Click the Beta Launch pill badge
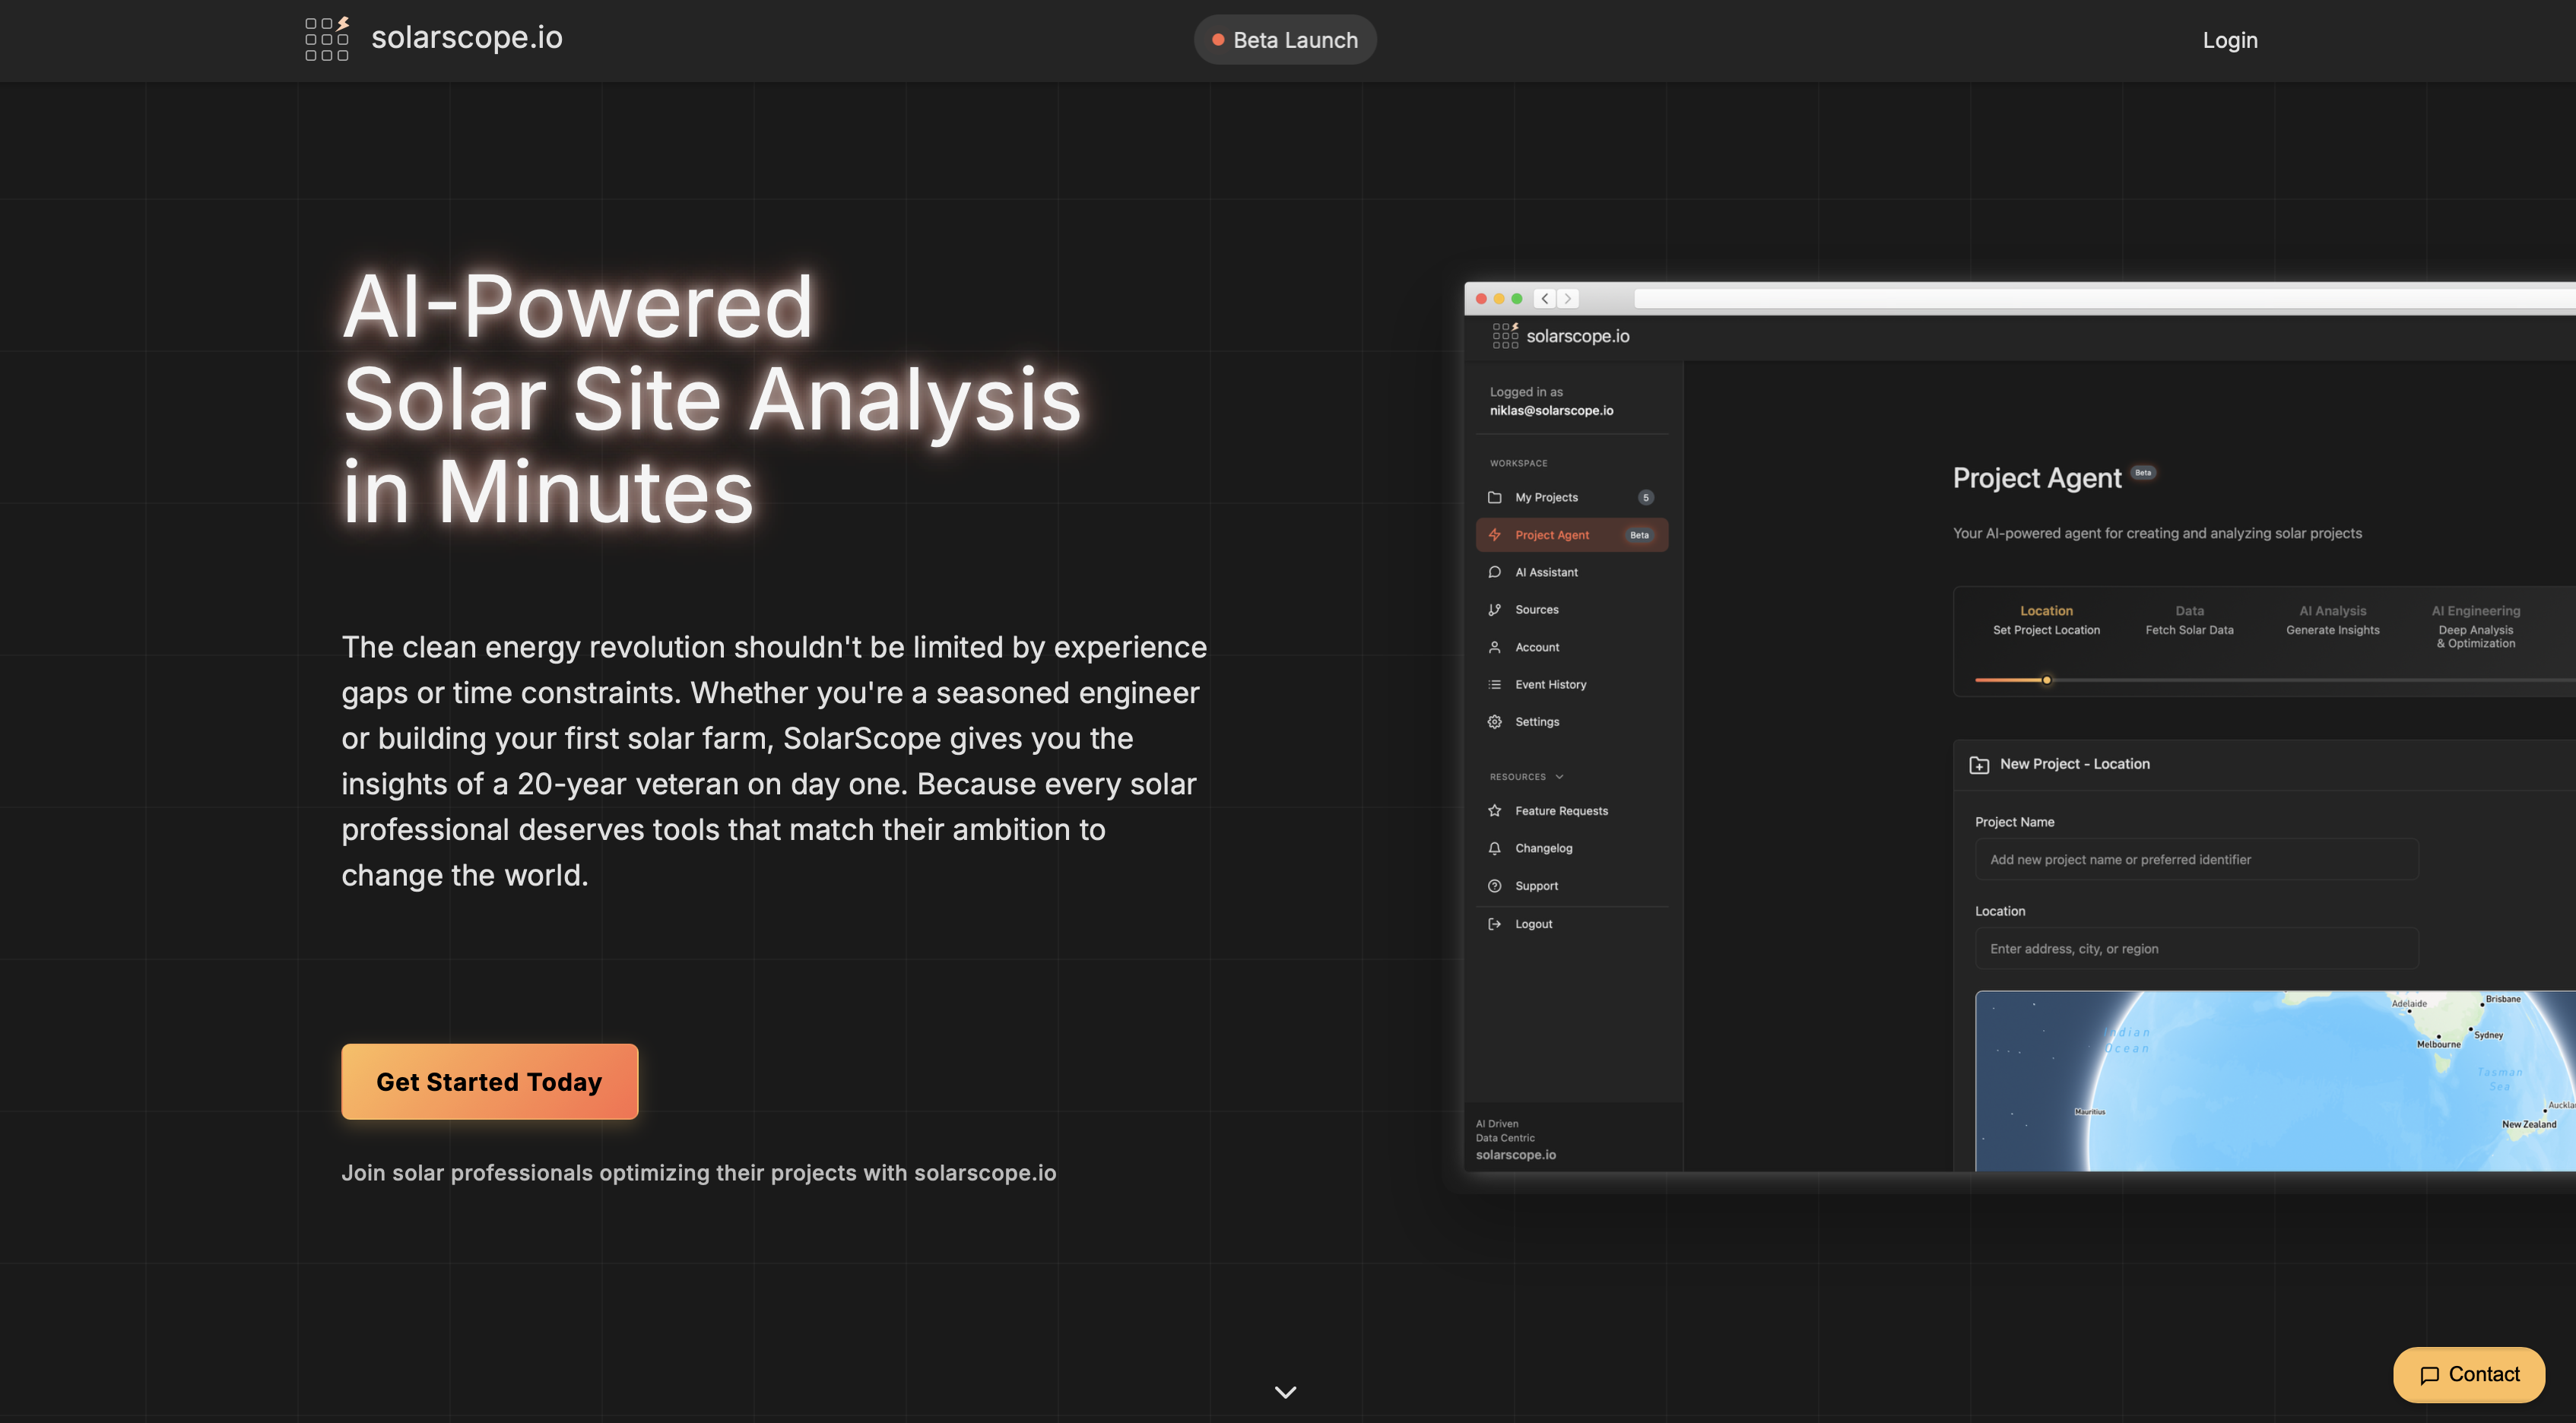 coord(1285,40)
